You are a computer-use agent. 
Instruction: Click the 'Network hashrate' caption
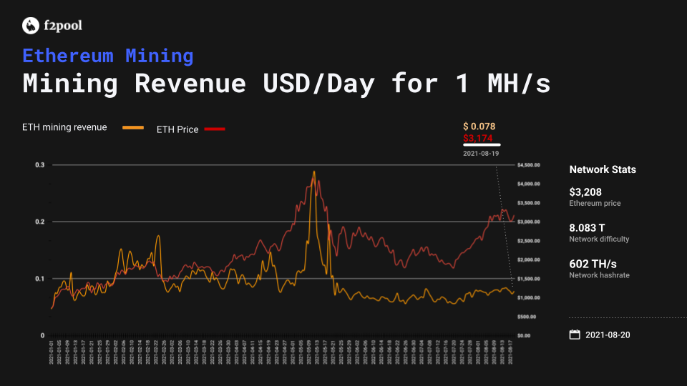pyautogui.click(x=600, y=275)
